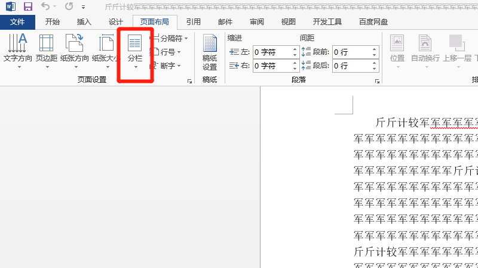The height and width of the screenshot is (268, 478).
Task: Open the 页面设置 dialog launcher
Action: click(x=190, y=80)
